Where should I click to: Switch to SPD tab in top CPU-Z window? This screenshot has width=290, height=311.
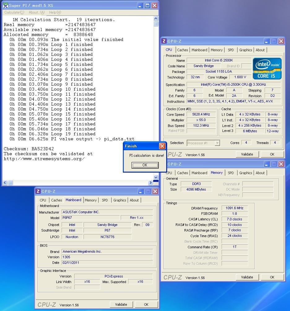(231, 50)
